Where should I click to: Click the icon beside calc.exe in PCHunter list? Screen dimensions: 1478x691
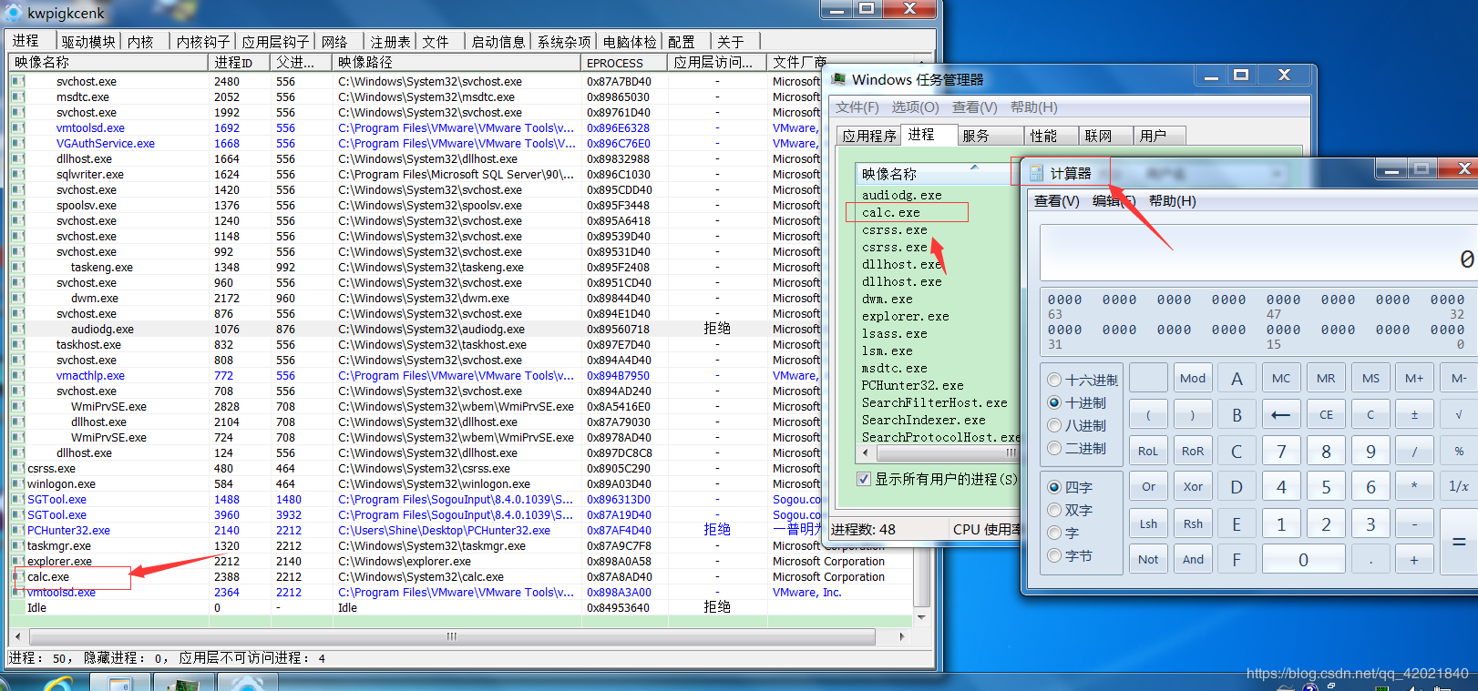point(17,577)
